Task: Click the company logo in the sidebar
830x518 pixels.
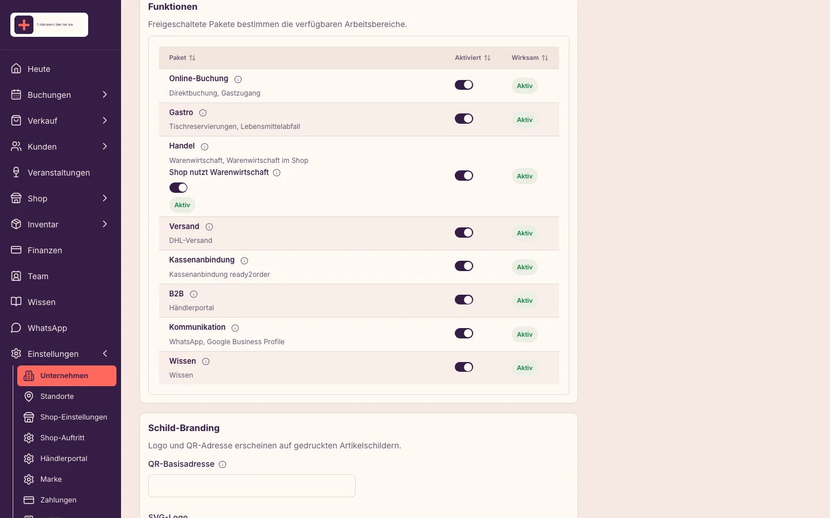Action: pos(49,25)
